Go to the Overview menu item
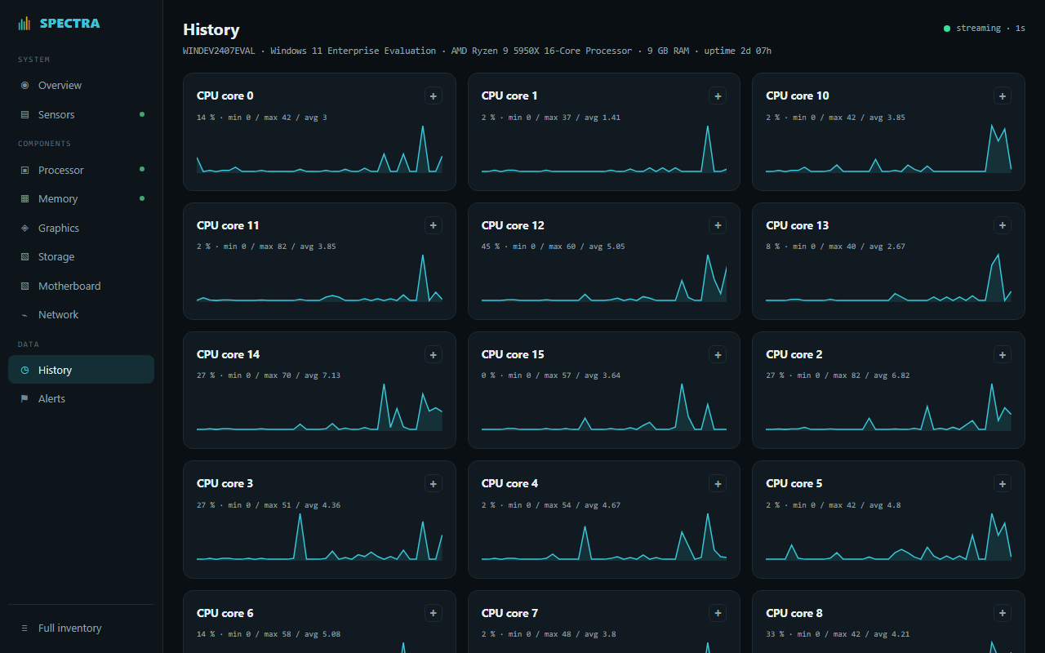Screen dimensions: 1045x653 81,85
